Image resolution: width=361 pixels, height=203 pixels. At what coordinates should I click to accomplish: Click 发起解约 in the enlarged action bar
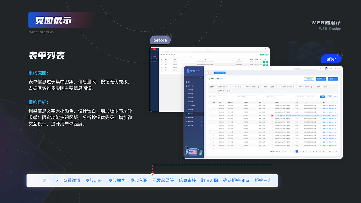(x=117, y=180)
